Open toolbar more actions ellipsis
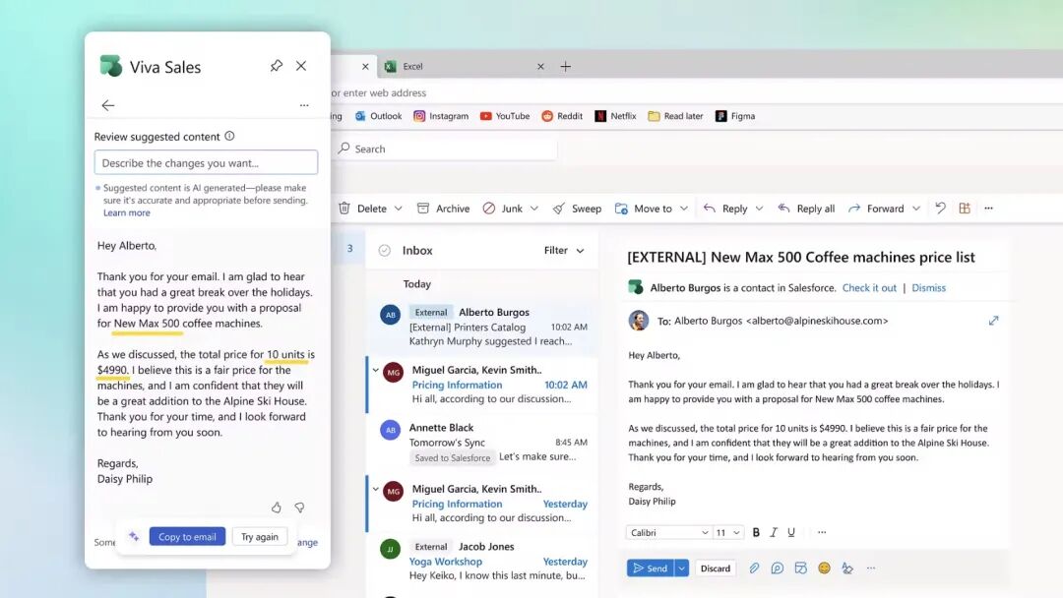This screenshot has width=1063, height=598. coord(988,208)
